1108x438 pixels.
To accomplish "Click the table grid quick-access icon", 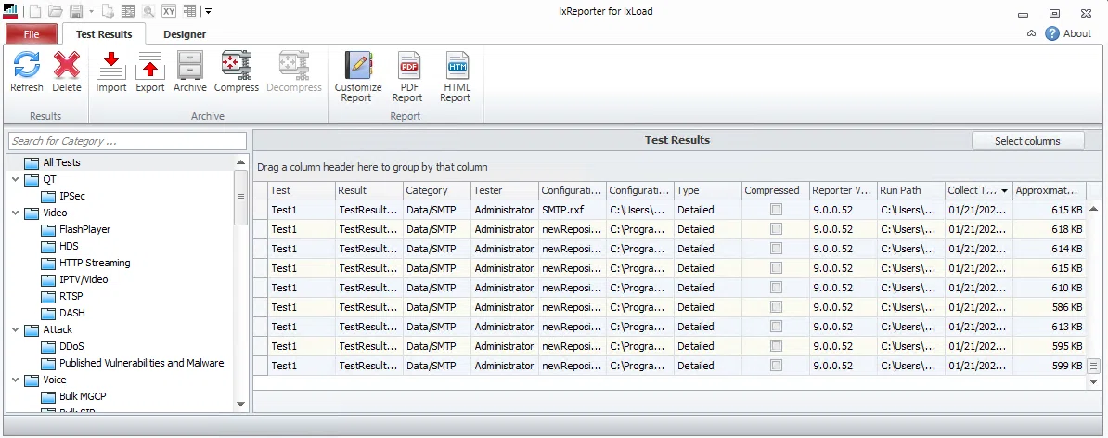I will coord(128,10).
